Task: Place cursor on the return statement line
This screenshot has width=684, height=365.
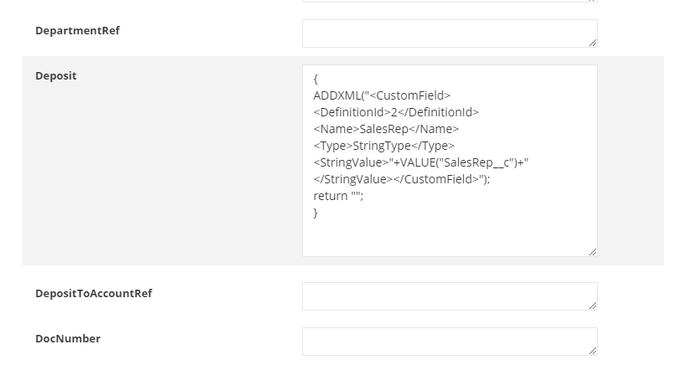Action: click(339, 196)
